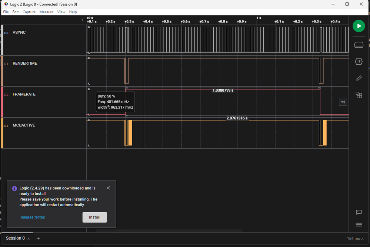The height and width of the screenshot is (247, 370).
Task: Open the Release Notes link
Action: click(x=32, y=217)
